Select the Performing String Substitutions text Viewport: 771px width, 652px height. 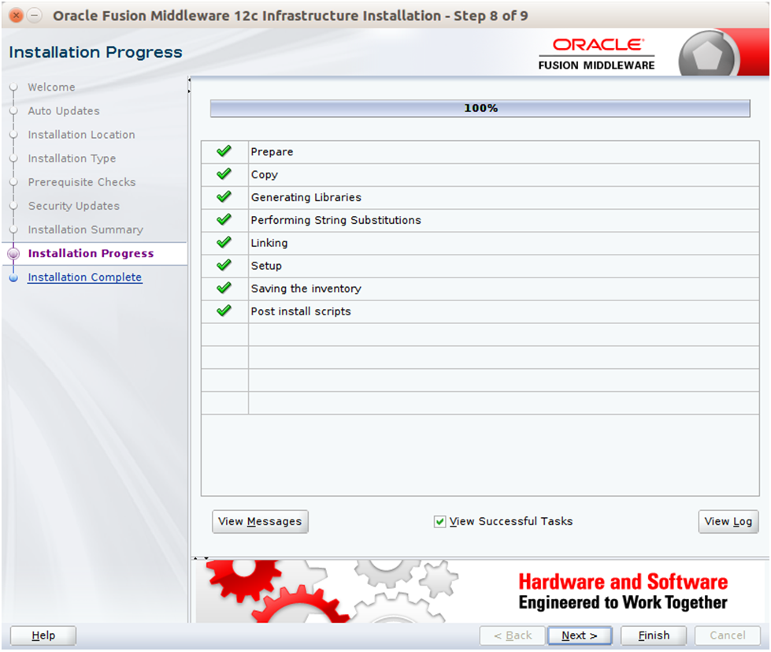[335, 220]
